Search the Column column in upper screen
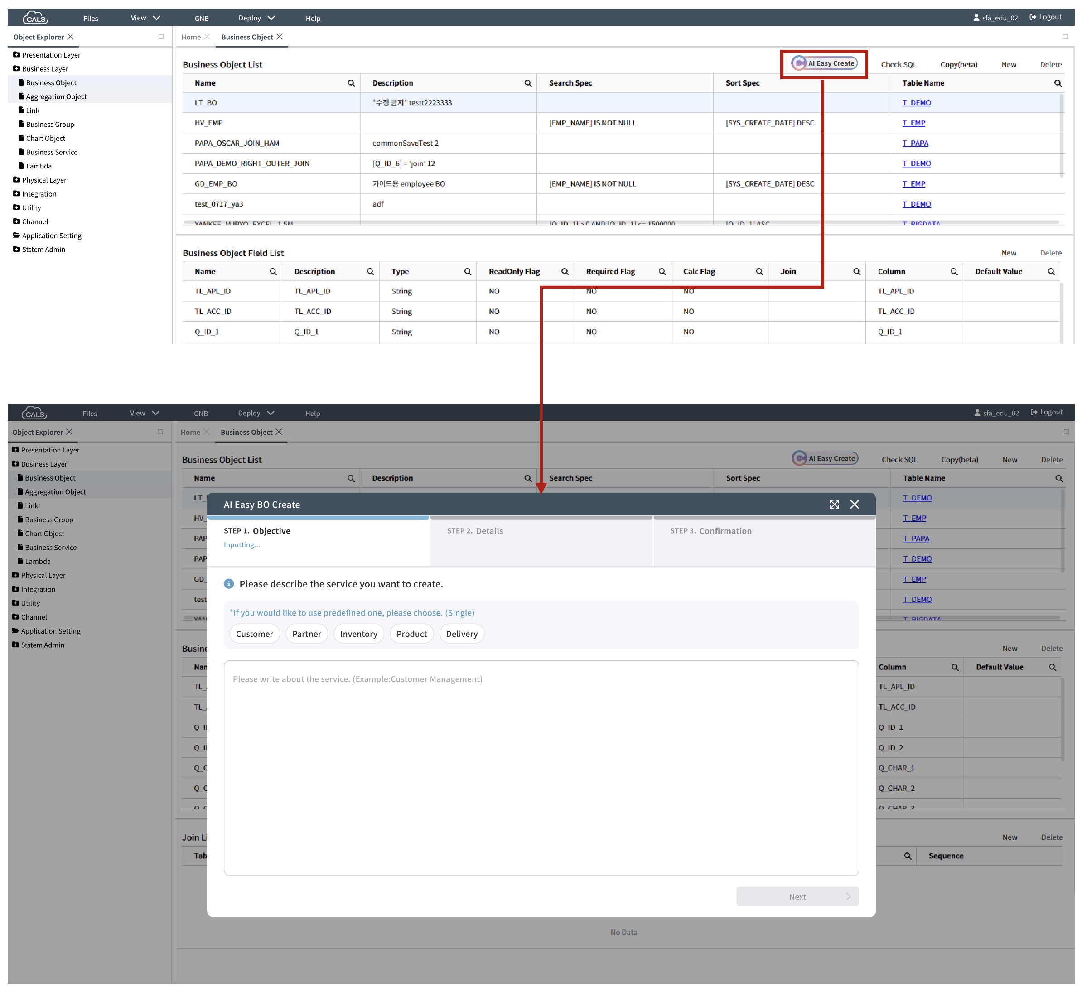The image size is (1082, 991). click(x=954, y=272)
